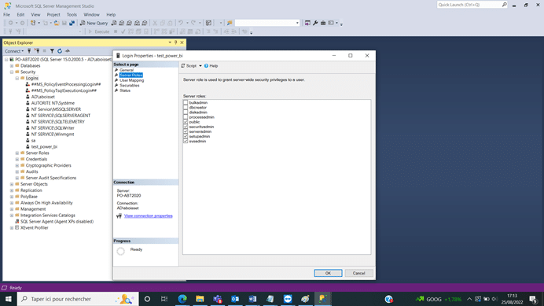Collapse the Security folder
The image size is (544, 306).
[x=12, y=72]
